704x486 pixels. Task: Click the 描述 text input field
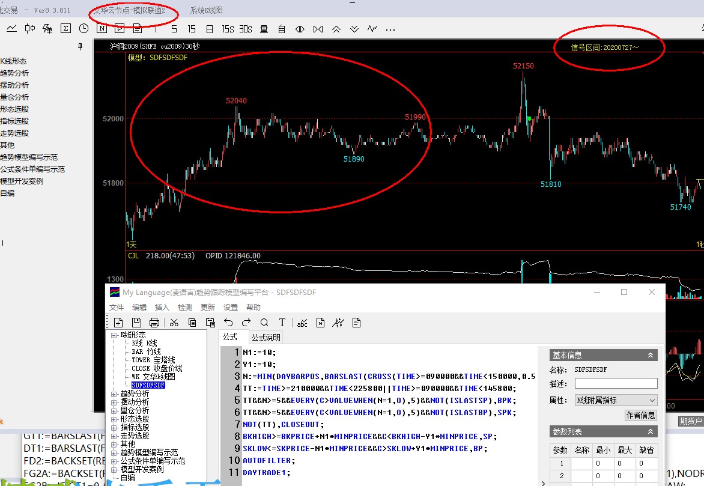616,383
